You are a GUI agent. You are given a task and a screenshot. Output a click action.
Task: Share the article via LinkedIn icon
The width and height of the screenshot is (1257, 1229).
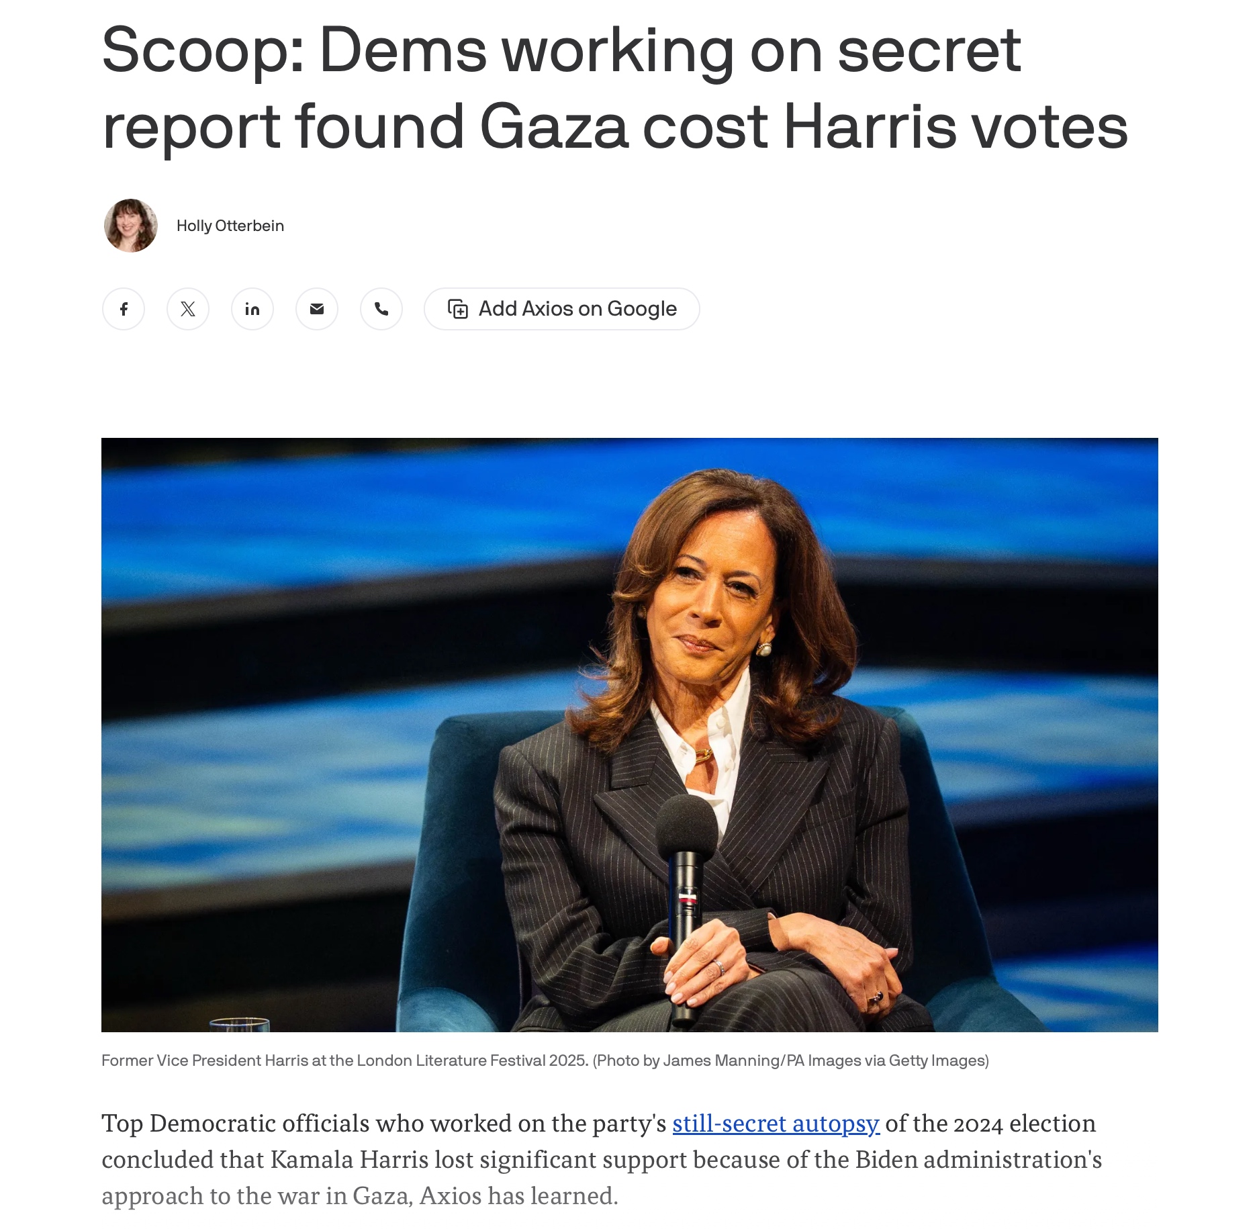coord(252,309)
